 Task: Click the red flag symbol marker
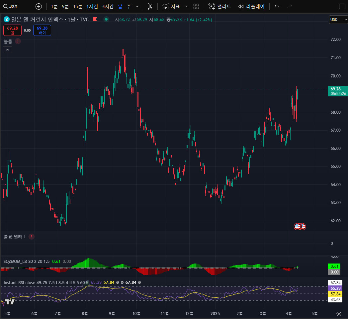[95, 19]
